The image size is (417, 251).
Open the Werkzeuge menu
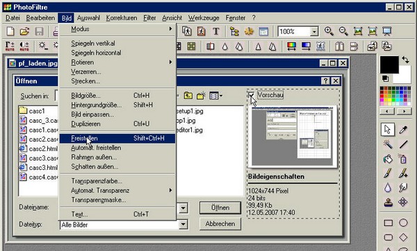[x=204, y=18]
